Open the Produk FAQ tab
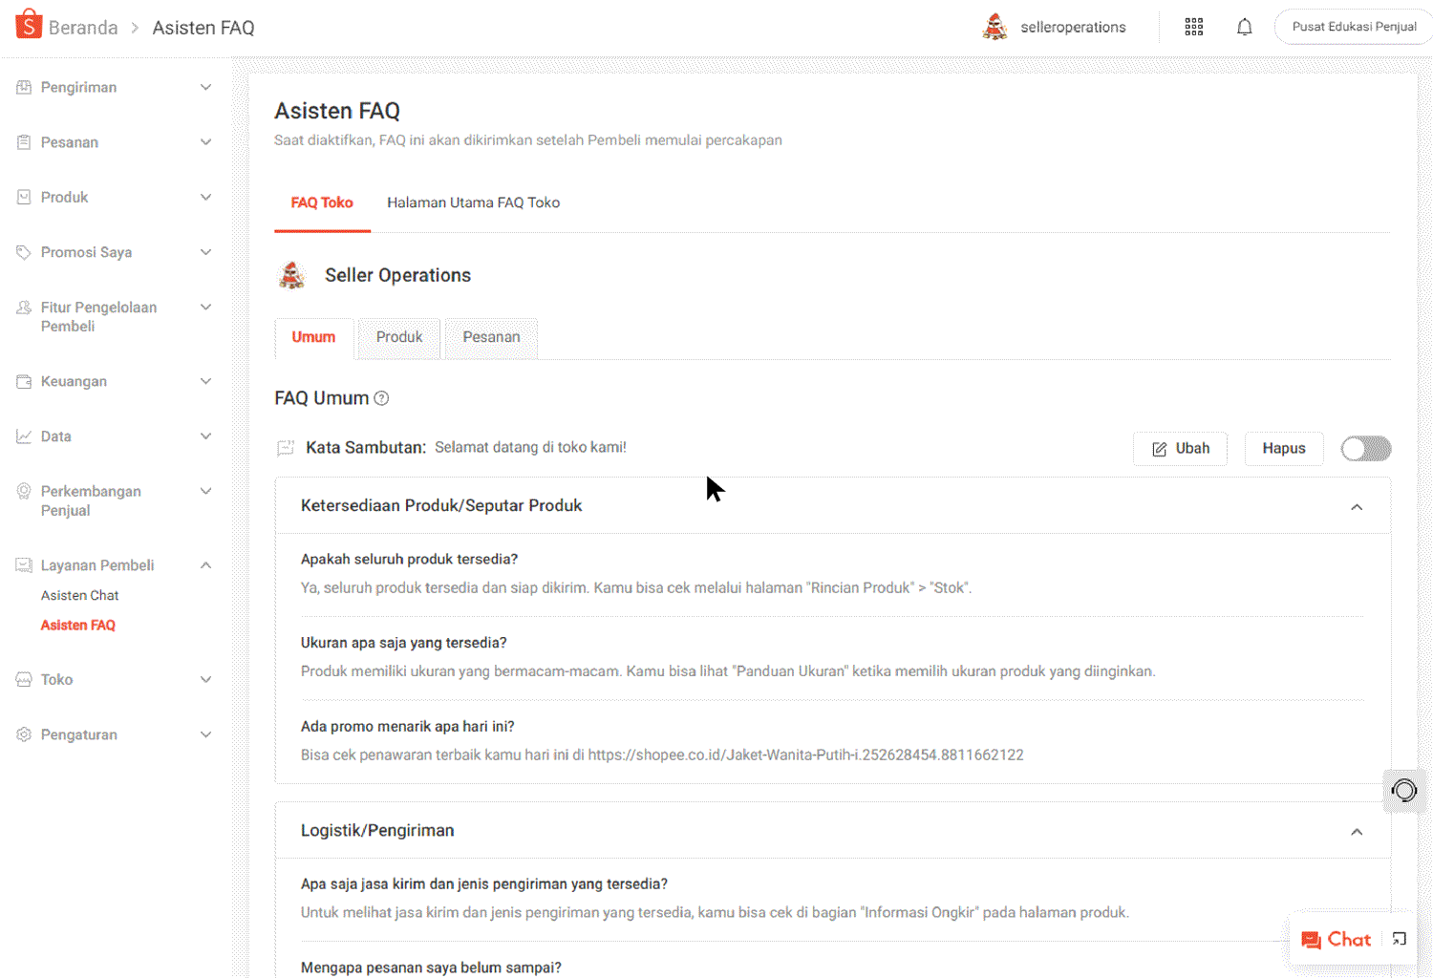The height and width of the screenshot is (978, 1433). pos(398,337)
